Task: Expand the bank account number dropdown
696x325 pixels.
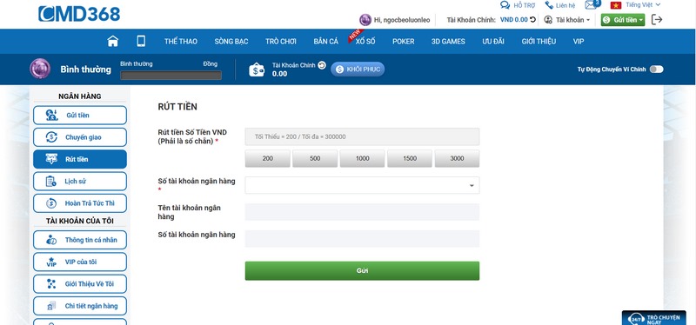Action: [362, 185]
